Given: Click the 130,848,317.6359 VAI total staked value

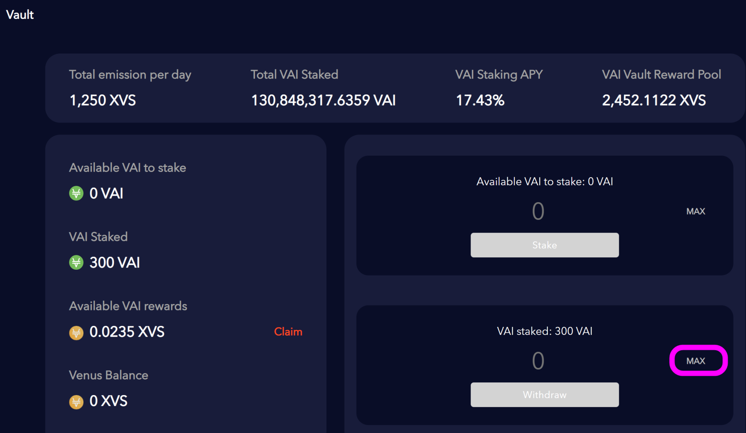Looking at the screenshot, I should pos(323,100).
